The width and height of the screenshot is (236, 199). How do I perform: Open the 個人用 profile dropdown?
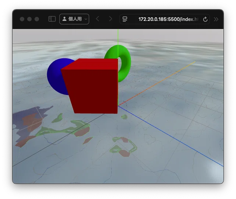(74, 19)
